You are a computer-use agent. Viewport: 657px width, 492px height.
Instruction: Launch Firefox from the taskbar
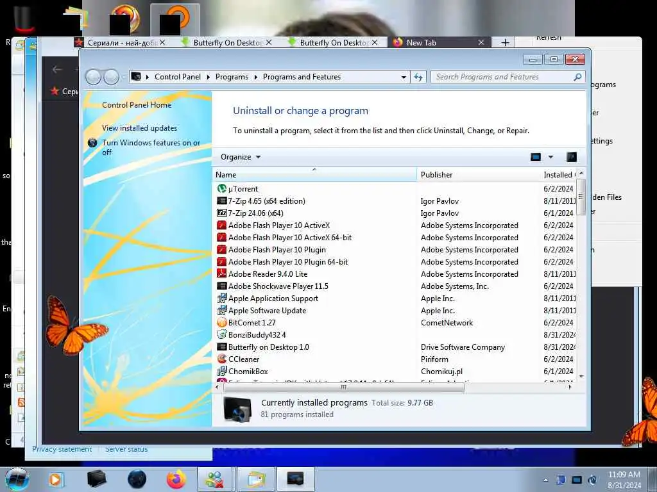coord(176,479)
